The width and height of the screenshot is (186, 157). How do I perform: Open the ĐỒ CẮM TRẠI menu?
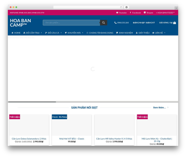tap(33, 33)
